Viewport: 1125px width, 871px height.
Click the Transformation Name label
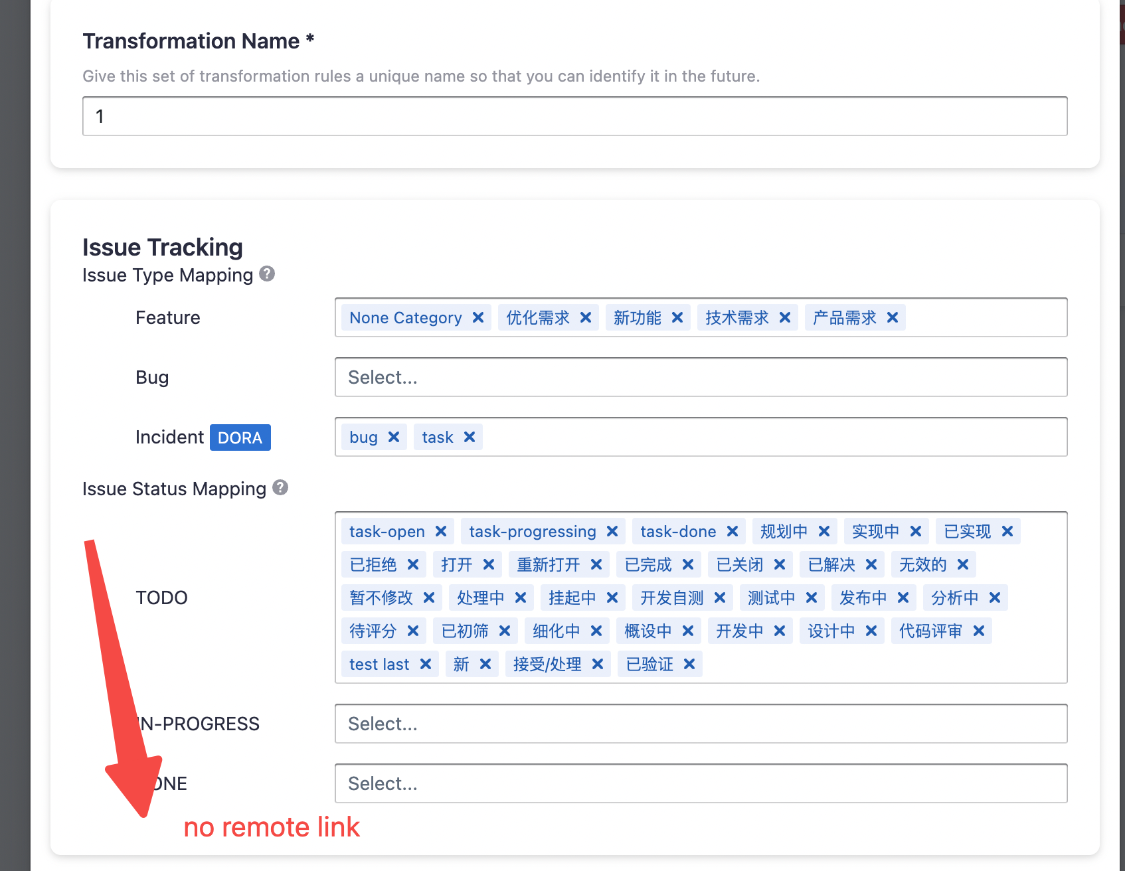pos(198,41)
